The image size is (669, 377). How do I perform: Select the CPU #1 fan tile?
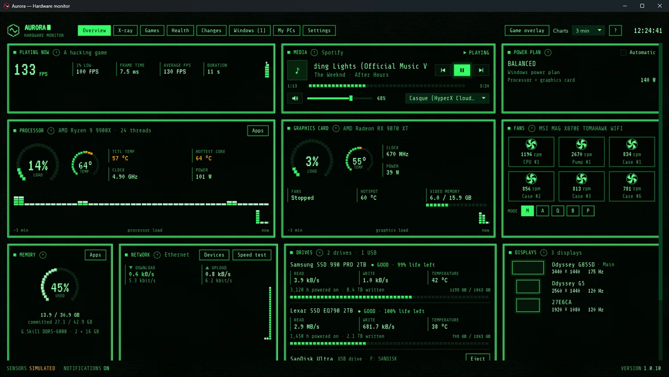click(531, 152)
